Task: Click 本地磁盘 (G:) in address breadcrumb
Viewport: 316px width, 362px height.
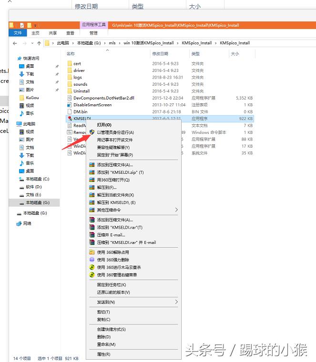Action: point(89,43)
